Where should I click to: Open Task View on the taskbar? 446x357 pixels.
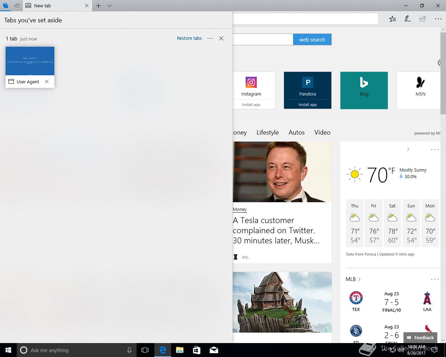[x=145, y=350]
